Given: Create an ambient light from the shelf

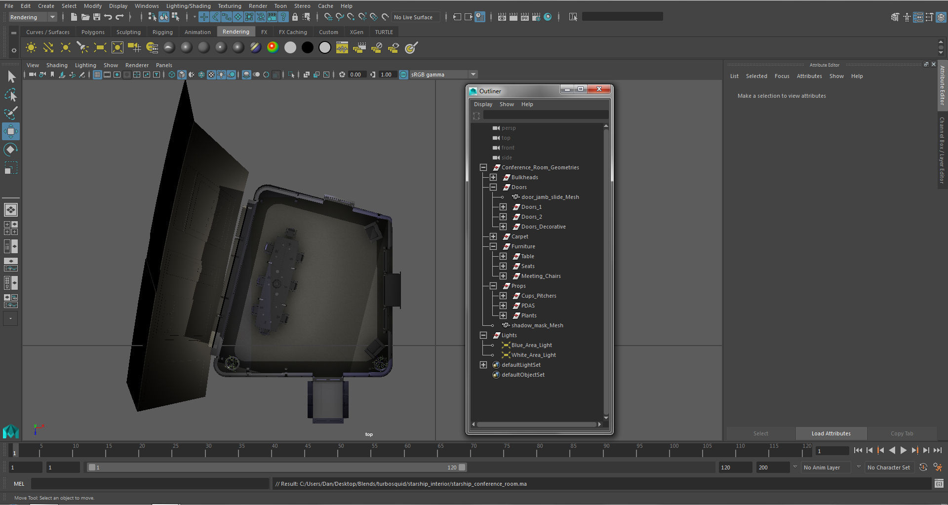Looking at the screenshot, I should coord(31,48).
